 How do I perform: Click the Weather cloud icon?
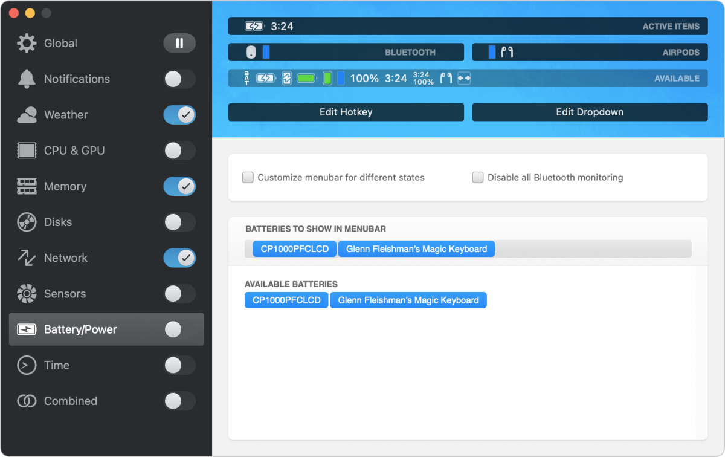click(27, 115)
